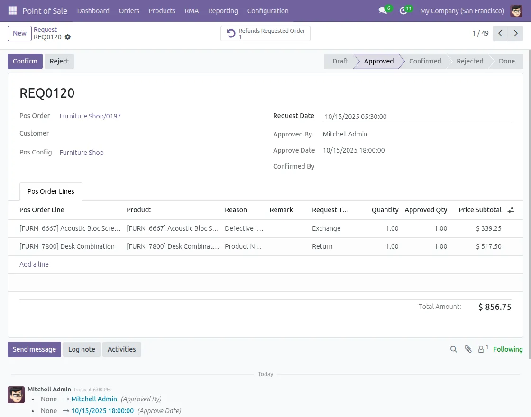Open the conversations chat icon
531x417 pixels.
tap(383, 10)
